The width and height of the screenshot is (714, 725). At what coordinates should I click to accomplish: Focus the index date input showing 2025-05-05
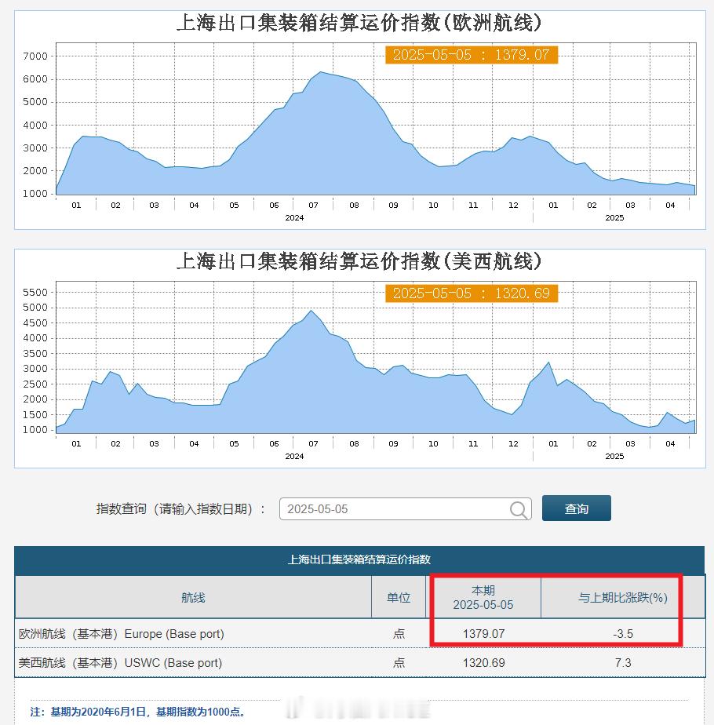point(405,509)
